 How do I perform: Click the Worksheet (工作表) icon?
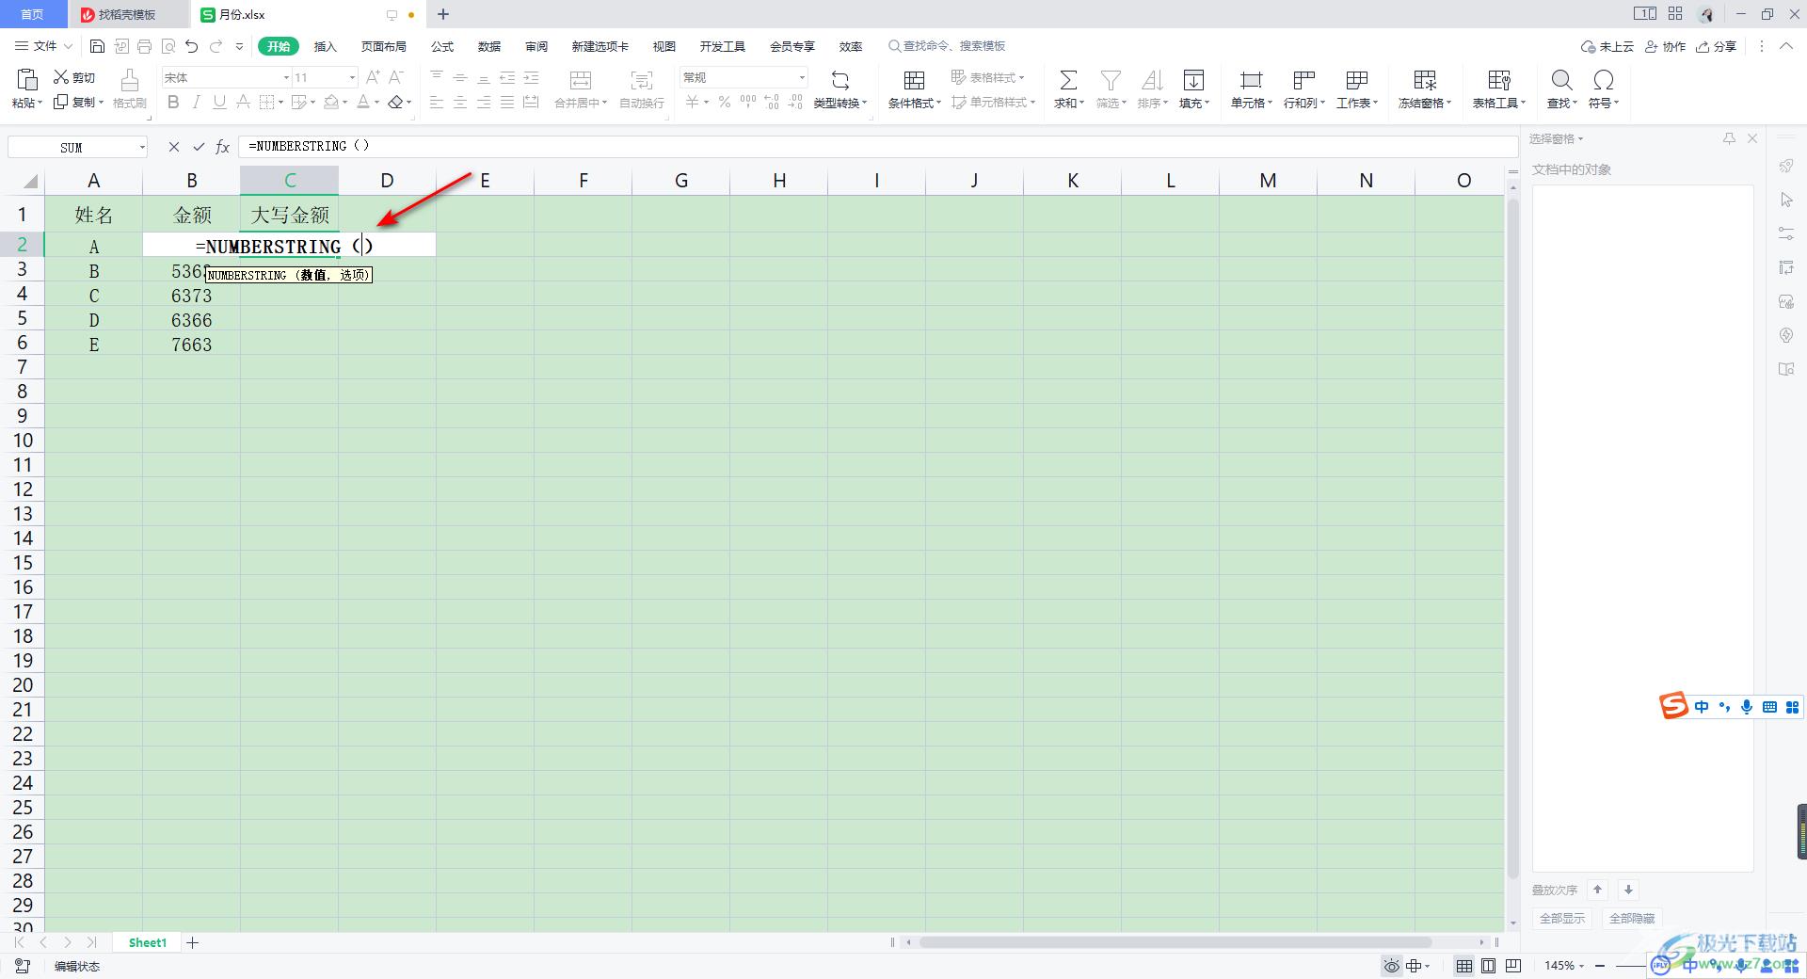(x=1357, y=80)
